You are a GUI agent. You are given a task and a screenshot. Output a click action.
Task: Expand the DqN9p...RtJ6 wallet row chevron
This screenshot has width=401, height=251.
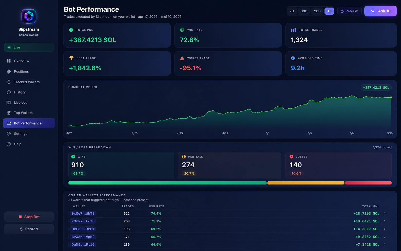tap(385, 244)
